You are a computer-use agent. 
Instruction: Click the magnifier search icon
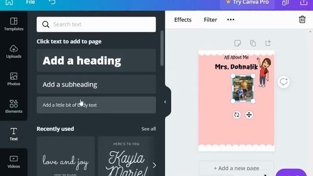point(45,24)
